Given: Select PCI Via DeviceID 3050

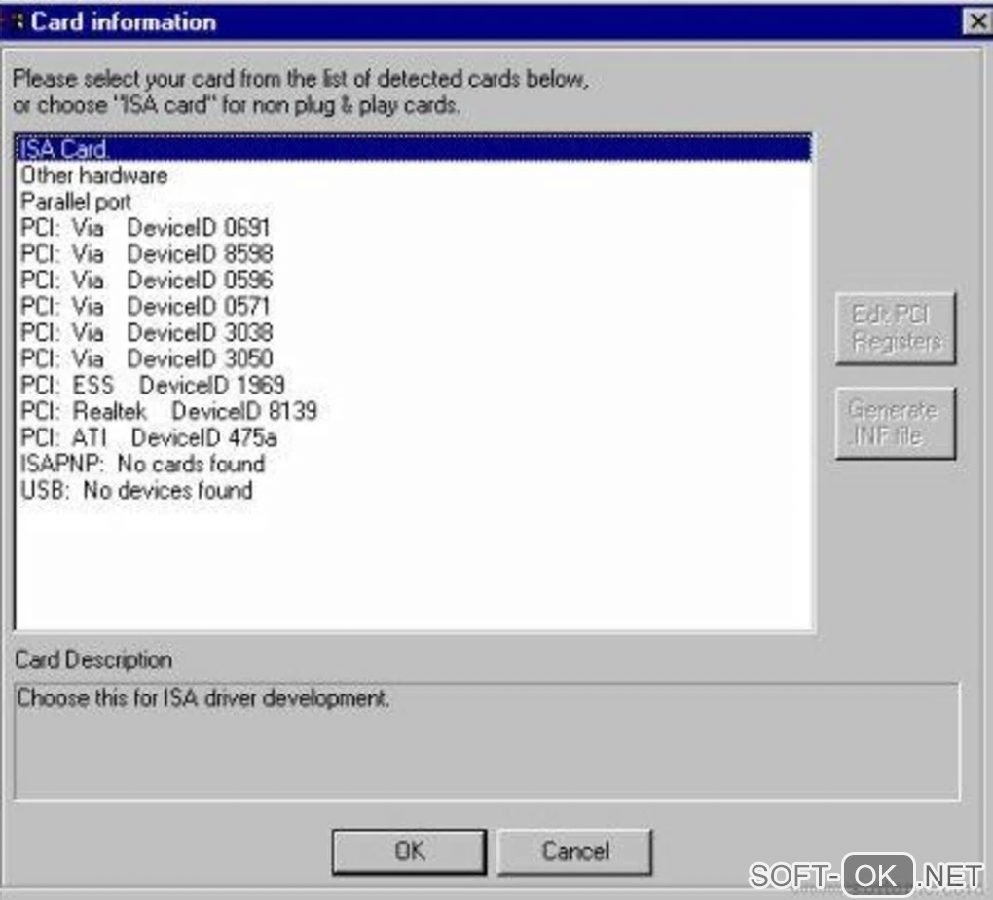Looking at the screenshot, I should point(413,358).
